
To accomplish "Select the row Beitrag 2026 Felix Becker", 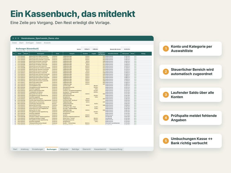I will pos(82,61).
